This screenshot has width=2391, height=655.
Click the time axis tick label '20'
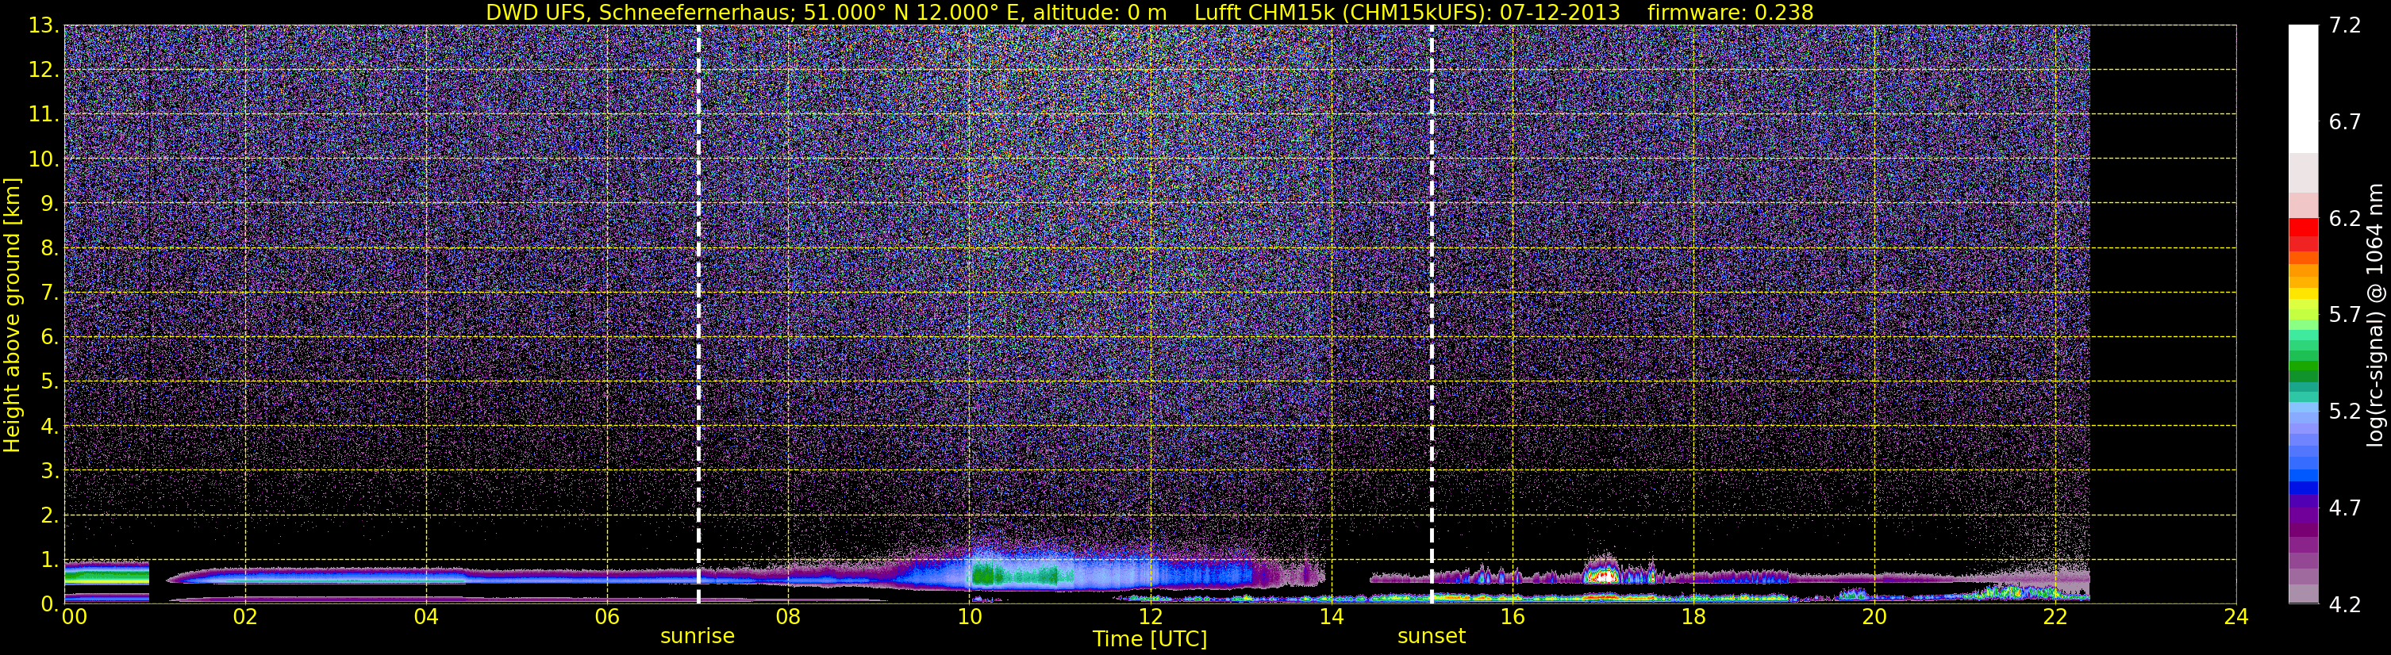1874,617
